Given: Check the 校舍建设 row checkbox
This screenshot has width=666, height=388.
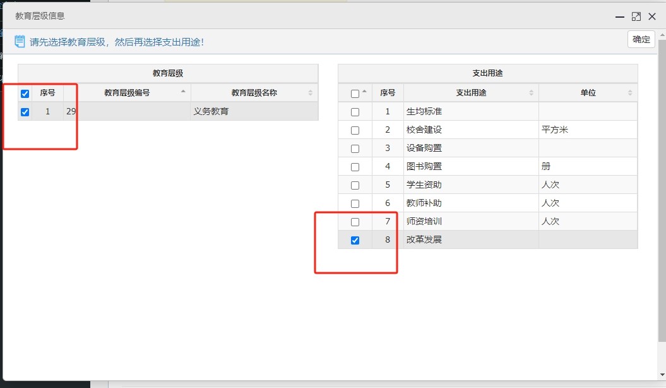Looking at the screenshot, I should click(355, 130).
